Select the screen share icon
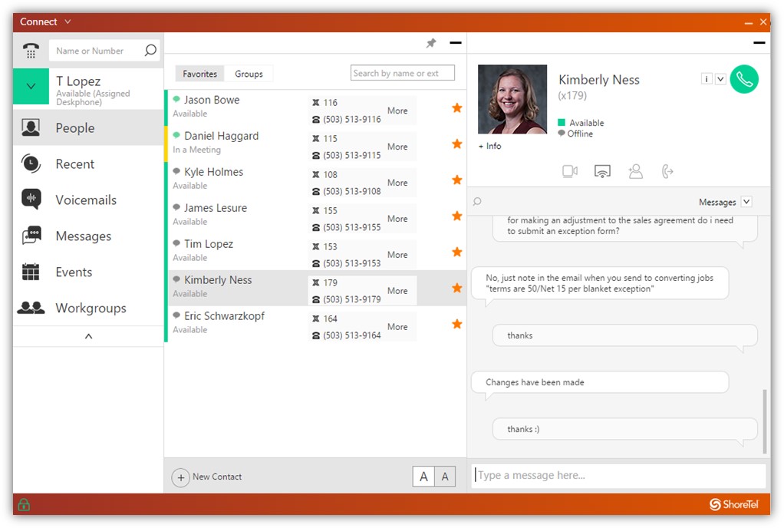The height and width of the screenshot is (528, 784). tap(601, 171)
